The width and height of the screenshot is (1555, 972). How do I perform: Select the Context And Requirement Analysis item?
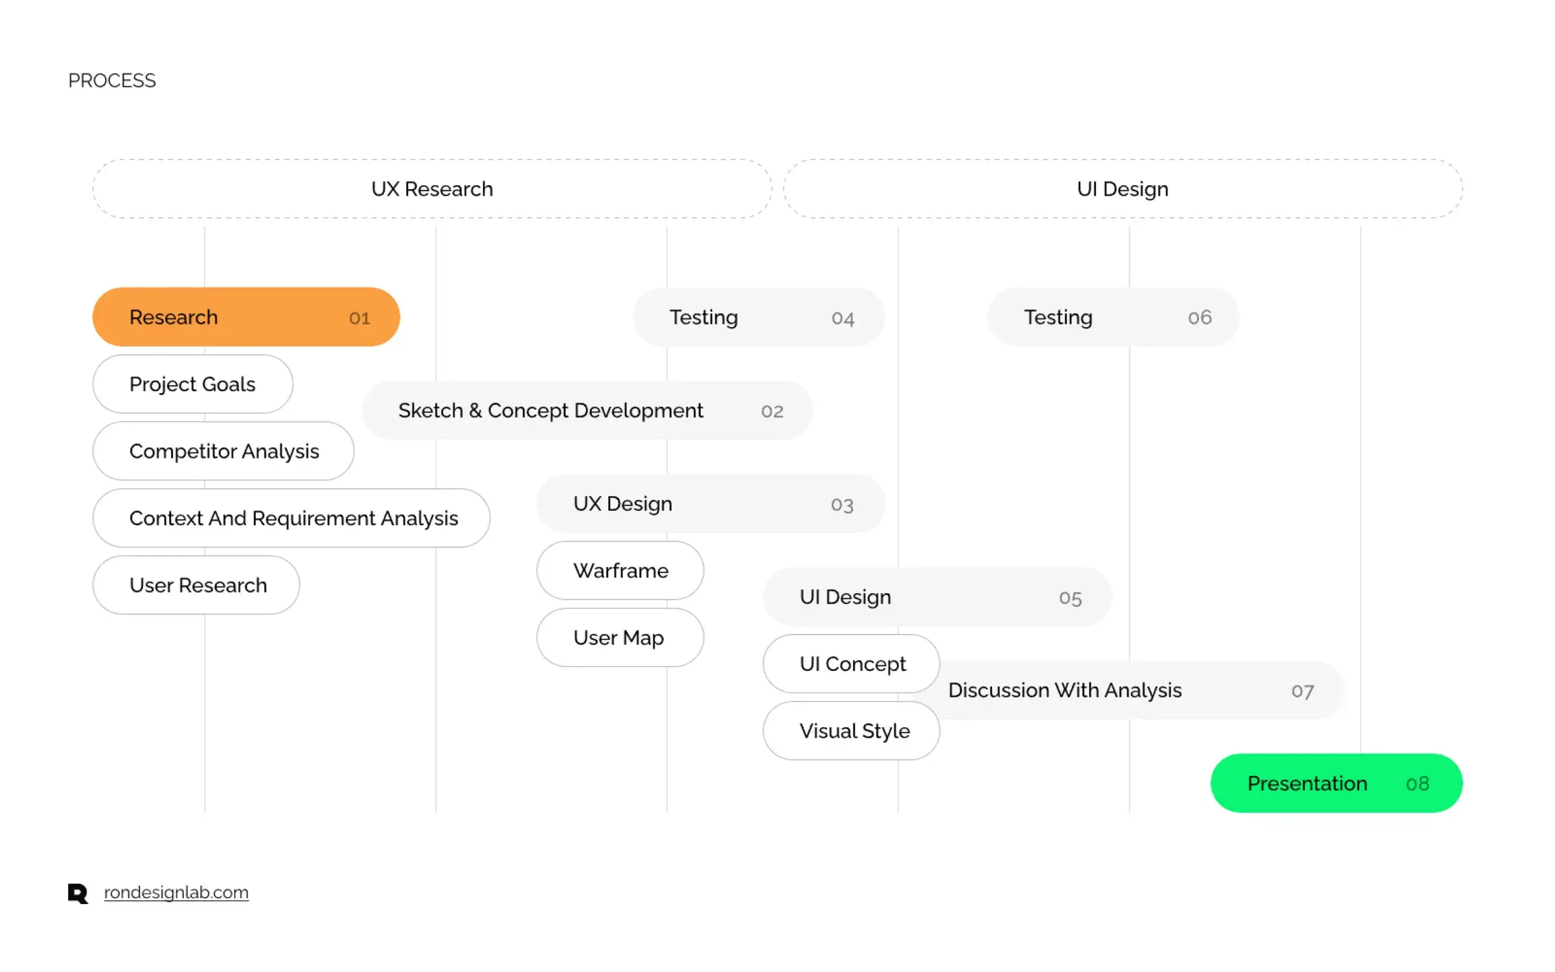(x=293, y=517)
